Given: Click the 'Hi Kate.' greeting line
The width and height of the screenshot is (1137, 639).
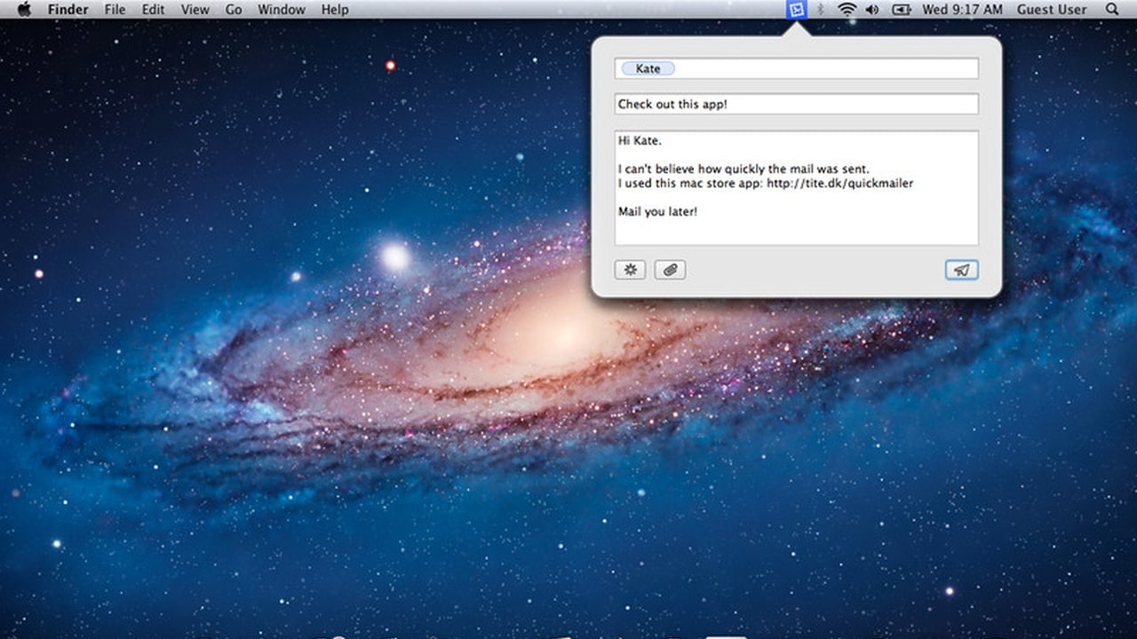Looking at the screenshot, I should coord(640,140).
